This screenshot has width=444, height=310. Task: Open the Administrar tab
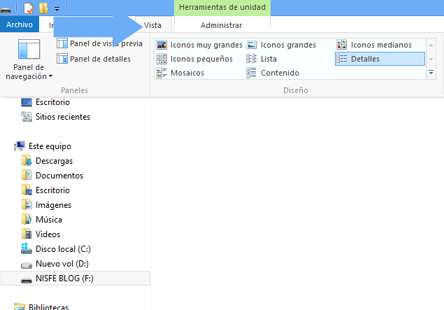pos(221,25)
